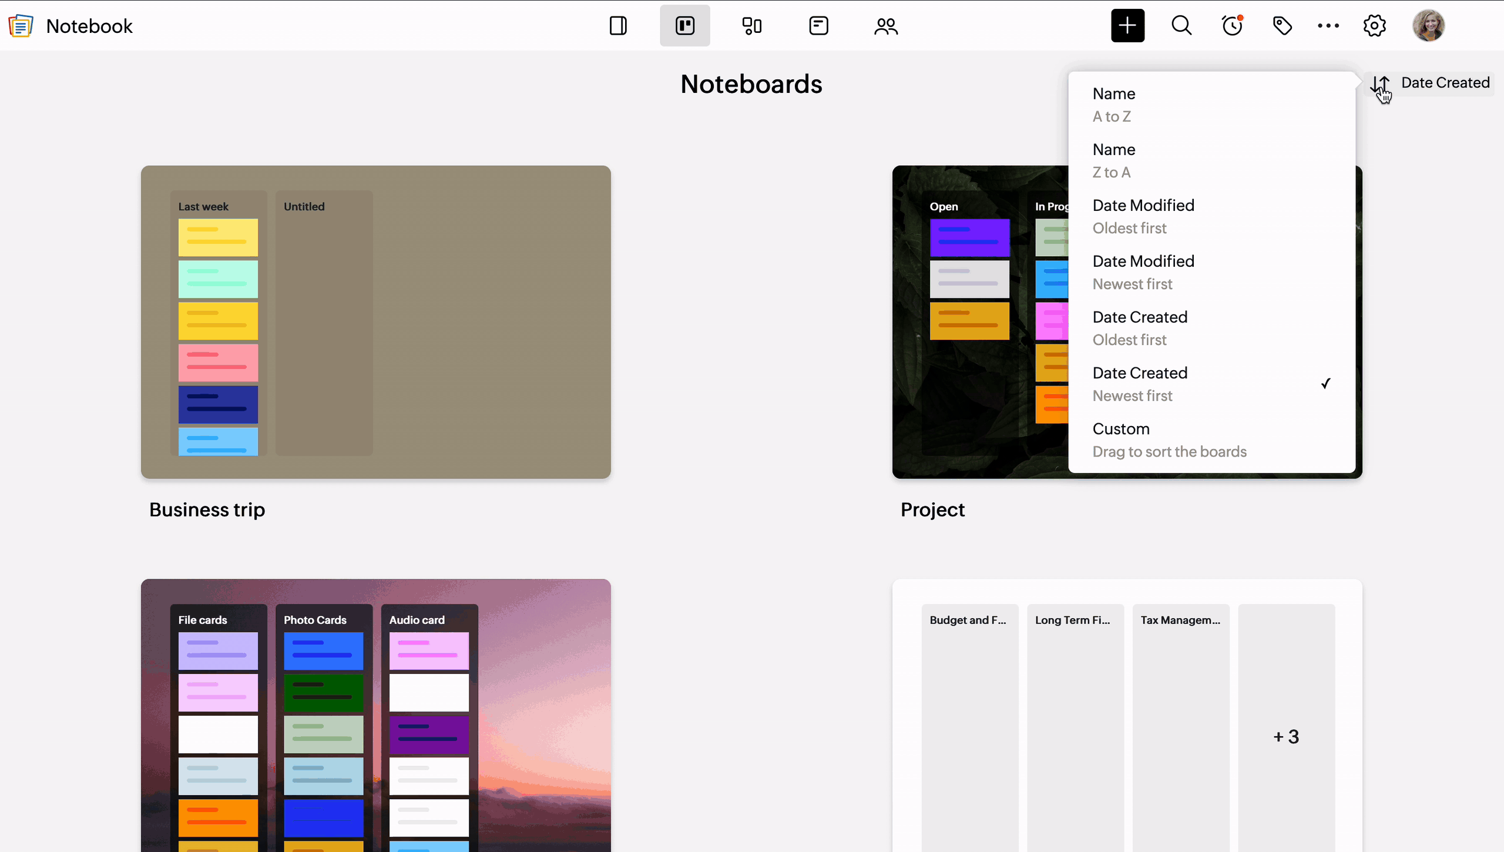
Task: Open the user profile avatar menu
Action: (1428, 26)
